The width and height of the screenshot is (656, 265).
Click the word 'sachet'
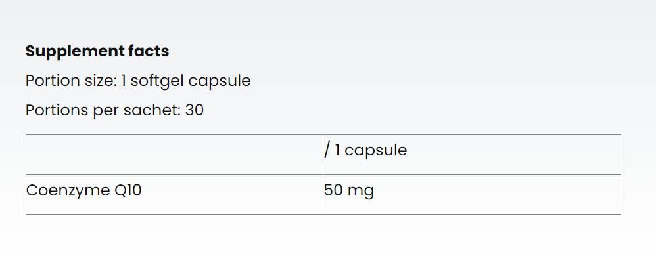coord(152,110)
